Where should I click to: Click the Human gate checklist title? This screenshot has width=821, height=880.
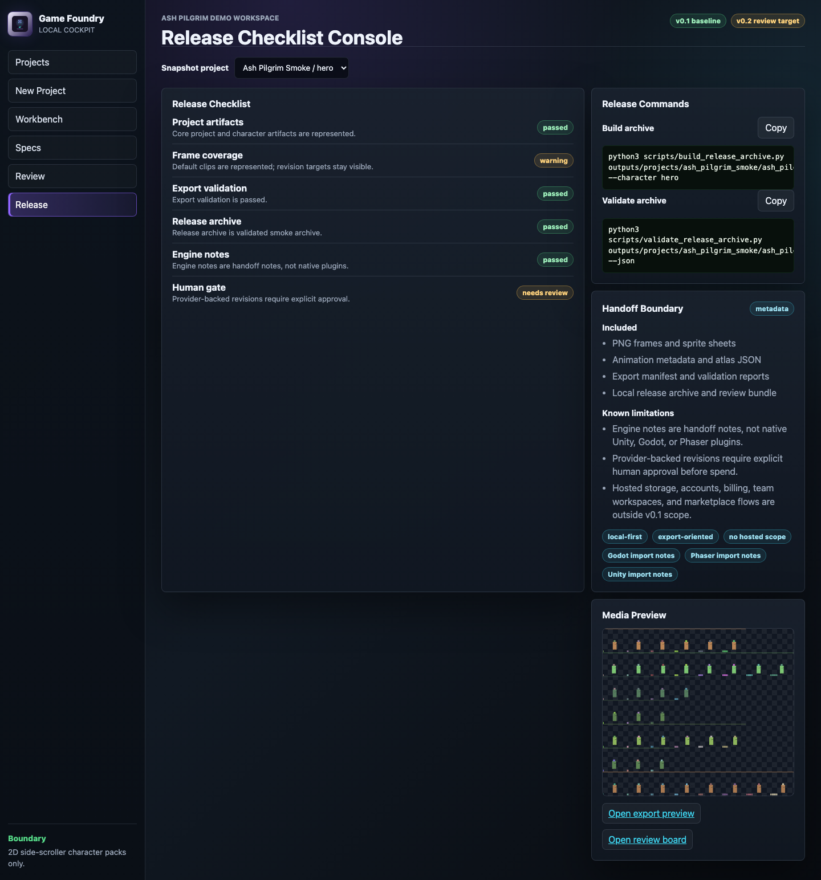pyautogui.click(x=199, y=287)
